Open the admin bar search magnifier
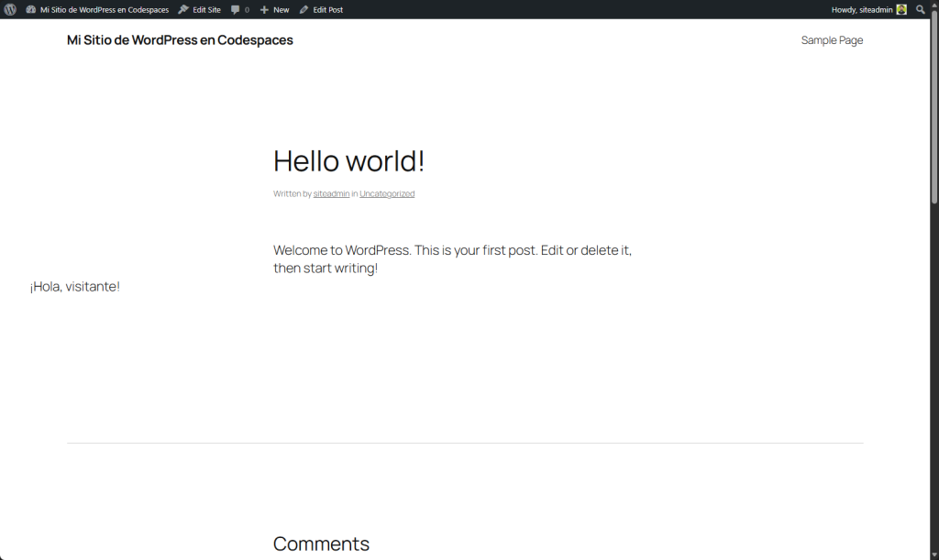The image size is (939, 560). coord(921,9)
